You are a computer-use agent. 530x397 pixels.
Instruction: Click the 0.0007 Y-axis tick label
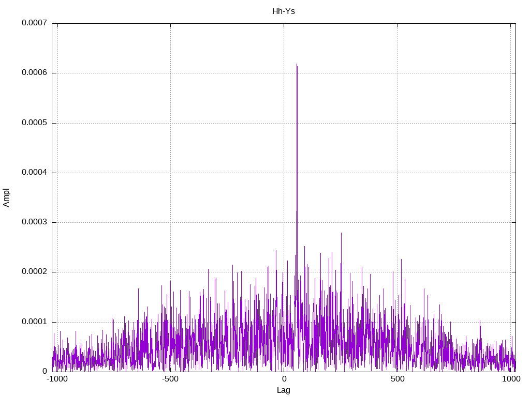[35, 23]
